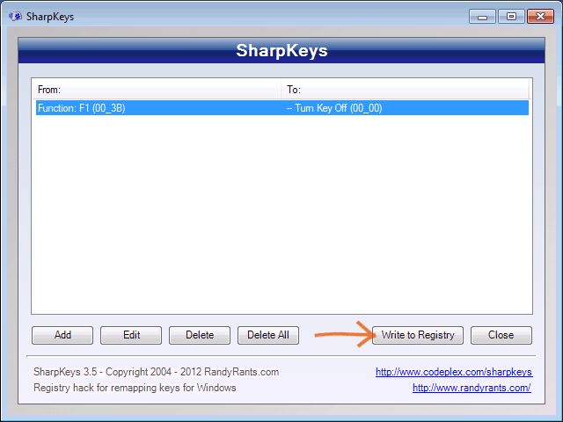This screenshot has height=422, width=563.
Task: Click the blue SharpKeys banner heading
Action: point(281,51)
